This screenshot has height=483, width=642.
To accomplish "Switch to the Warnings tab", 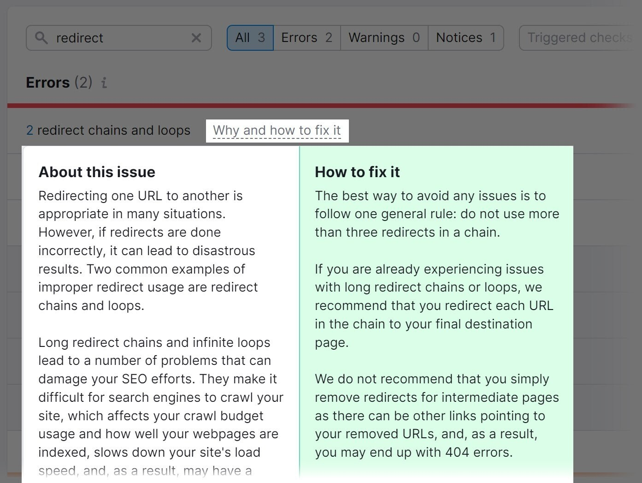I will pos(376,37).
